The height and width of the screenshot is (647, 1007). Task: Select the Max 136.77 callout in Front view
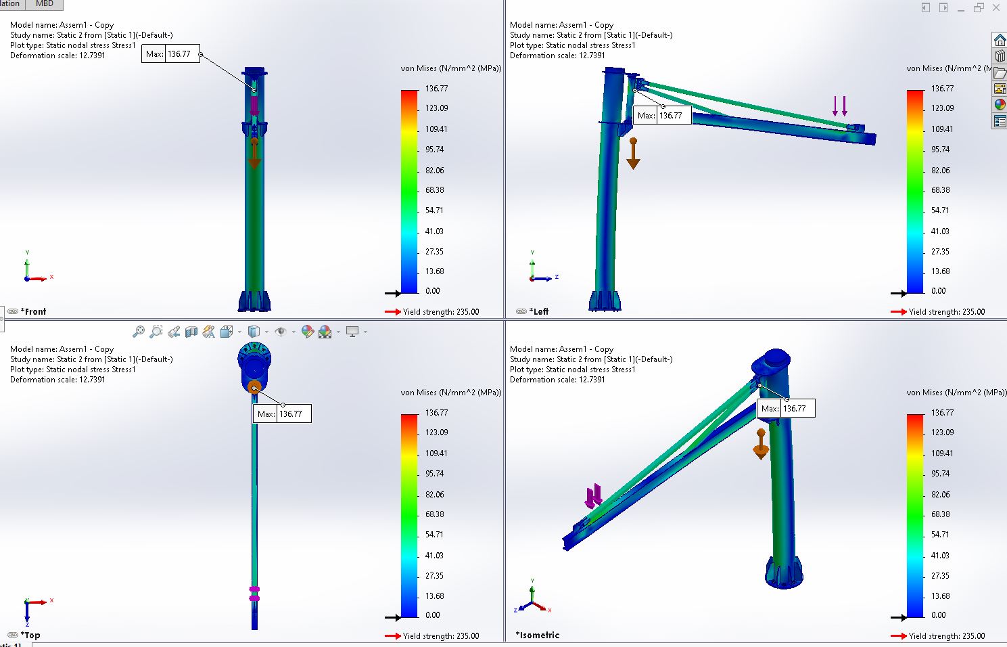[x=170, y=54]
